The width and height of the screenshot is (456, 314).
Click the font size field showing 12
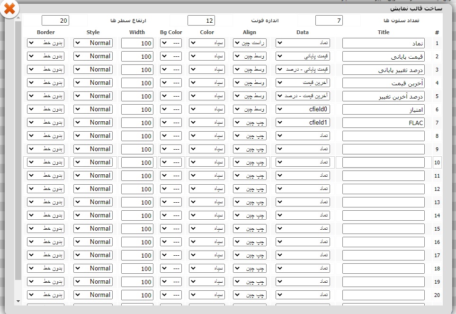(x=201, y=20)
